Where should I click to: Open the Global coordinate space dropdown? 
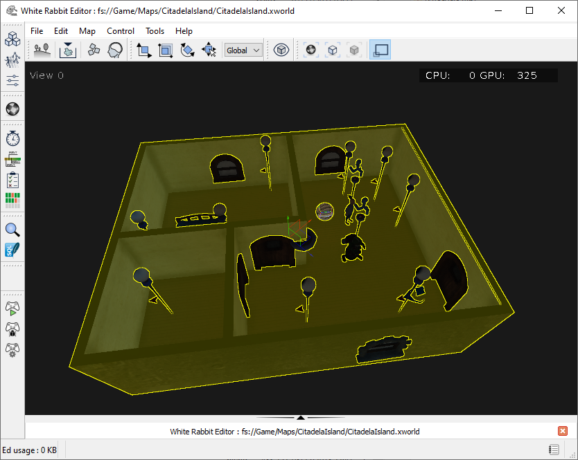point(243,50)
